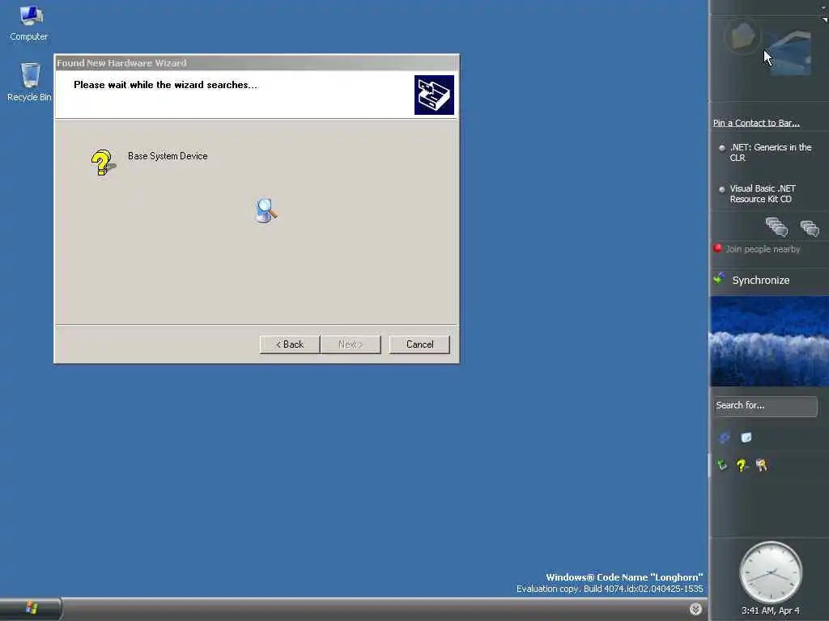Open the Start button on the taskbar
829x621 pixels.
coord(31,608)
